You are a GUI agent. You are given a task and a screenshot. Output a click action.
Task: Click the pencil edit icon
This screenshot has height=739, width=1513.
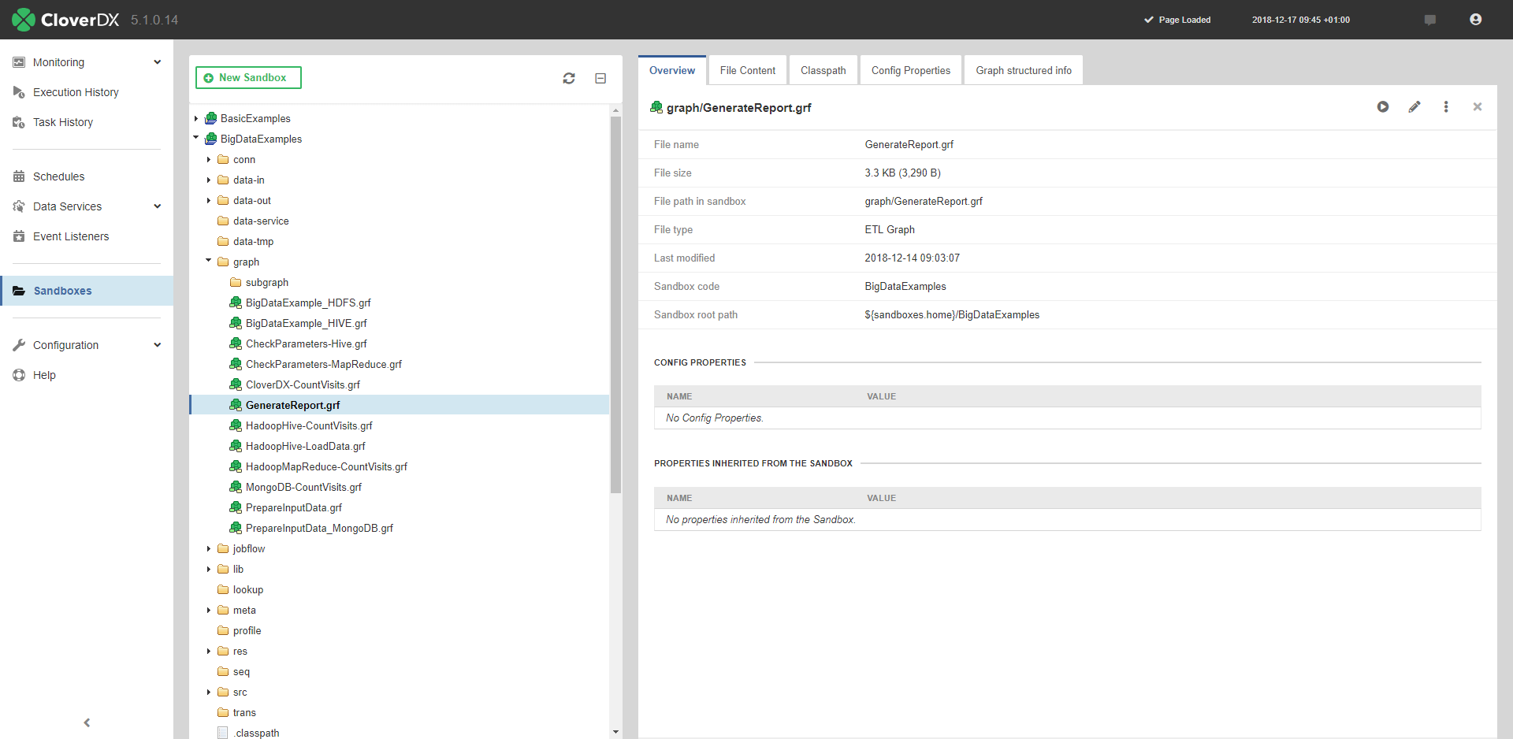coord(1414,107)
